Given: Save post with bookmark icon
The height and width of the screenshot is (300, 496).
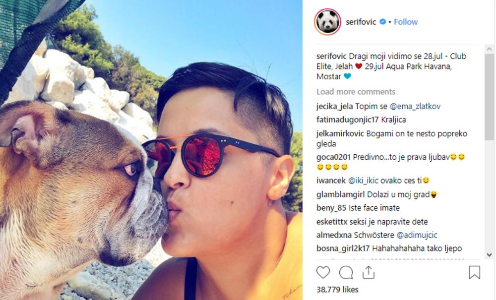Looking at the screenshot, I should tap(475, 272).
